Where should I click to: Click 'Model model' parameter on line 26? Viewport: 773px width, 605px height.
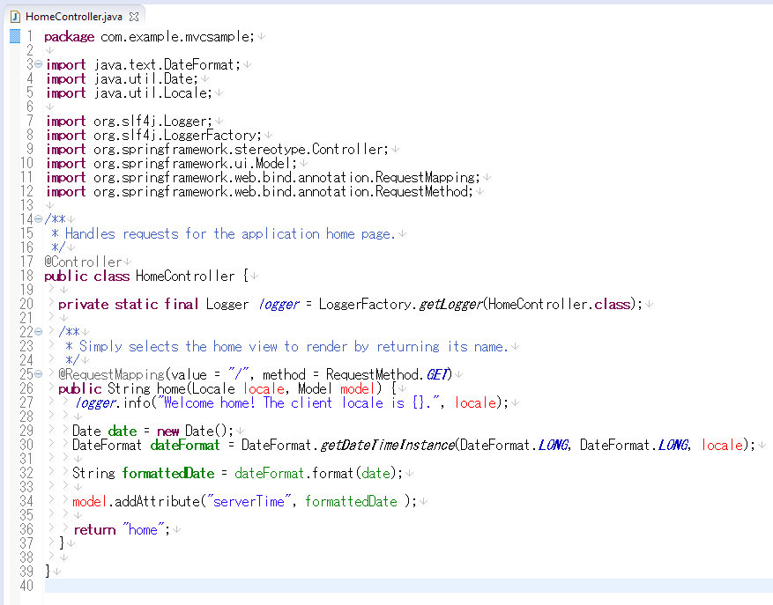(336, 388)
